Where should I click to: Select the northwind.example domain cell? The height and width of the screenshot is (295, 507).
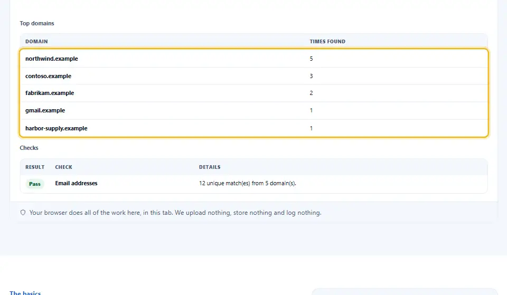point(52,59)
